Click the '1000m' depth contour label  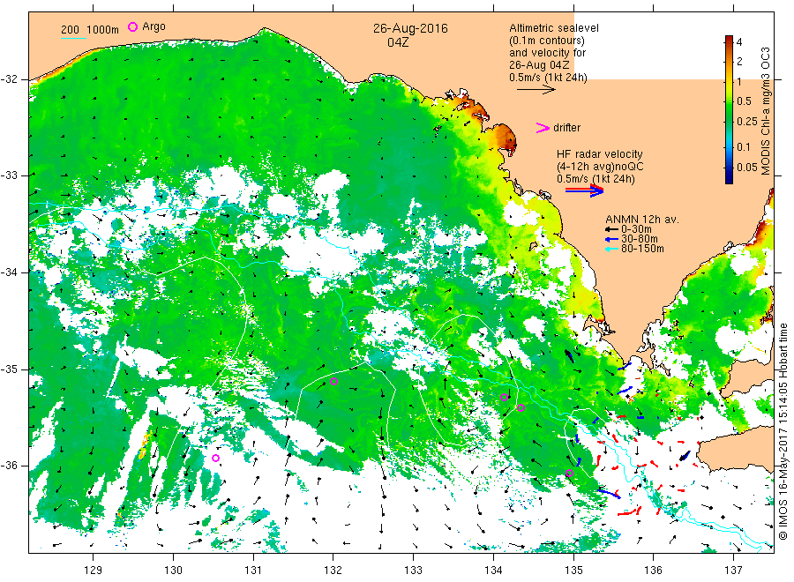pyautogui.click(x=103, y=30)
